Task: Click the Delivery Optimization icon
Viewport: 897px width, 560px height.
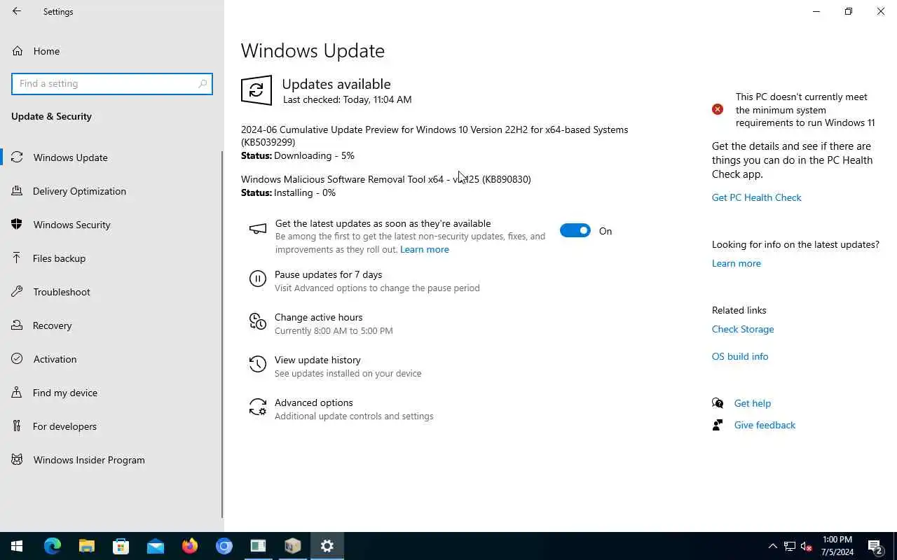Action: tap(18, 191)
